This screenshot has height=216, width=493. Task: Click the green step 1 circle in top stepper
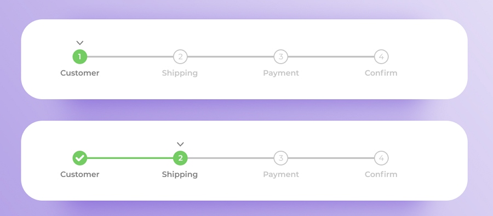(80, 56)
